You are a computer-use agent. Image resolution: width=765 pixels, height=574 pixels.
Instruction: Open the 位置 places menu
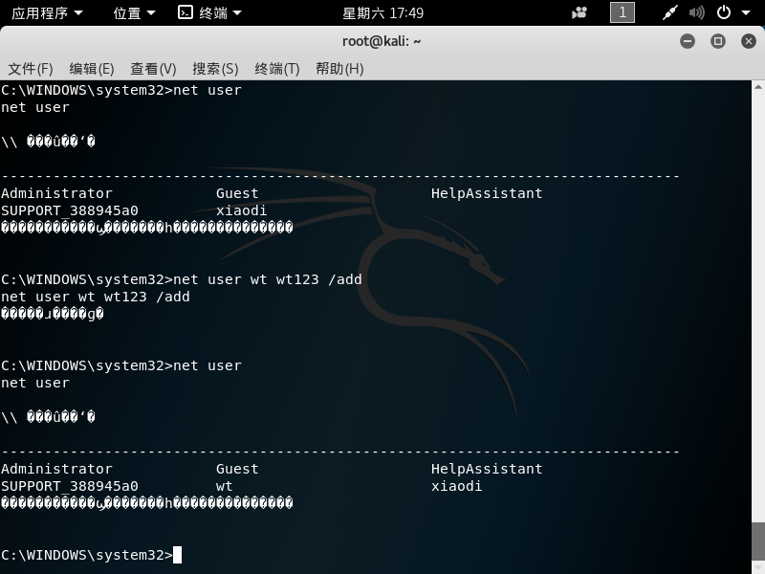point(134,12)
